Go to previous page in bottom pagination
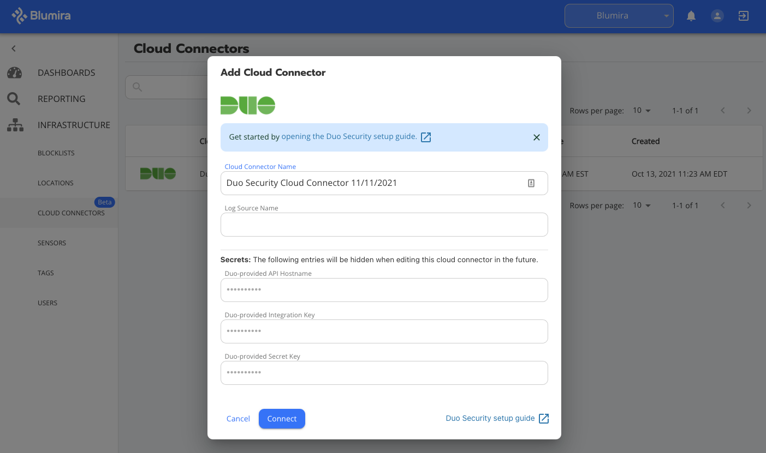Image resolution: width=766 pixels, height=453 pixels. pos(723,206)
